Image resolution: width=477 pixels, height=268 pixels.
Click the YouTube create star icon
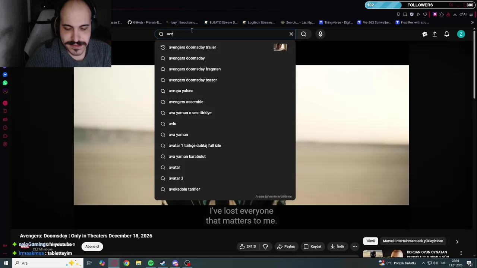tap(425, 34)
